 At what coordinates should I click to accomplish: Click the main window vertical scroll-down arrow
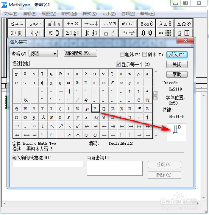(204, 198)
